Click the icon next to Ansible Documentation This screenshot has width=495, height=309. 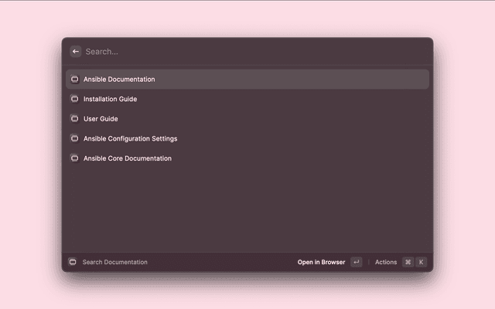click(x=75, y=79)
